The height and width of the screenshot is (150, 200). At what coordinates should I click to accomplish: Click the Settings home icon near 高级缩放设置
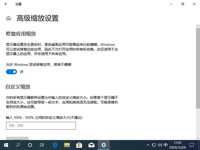[8, 18]
